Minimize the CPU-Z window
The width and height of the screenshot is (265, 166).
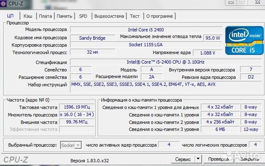231,2
